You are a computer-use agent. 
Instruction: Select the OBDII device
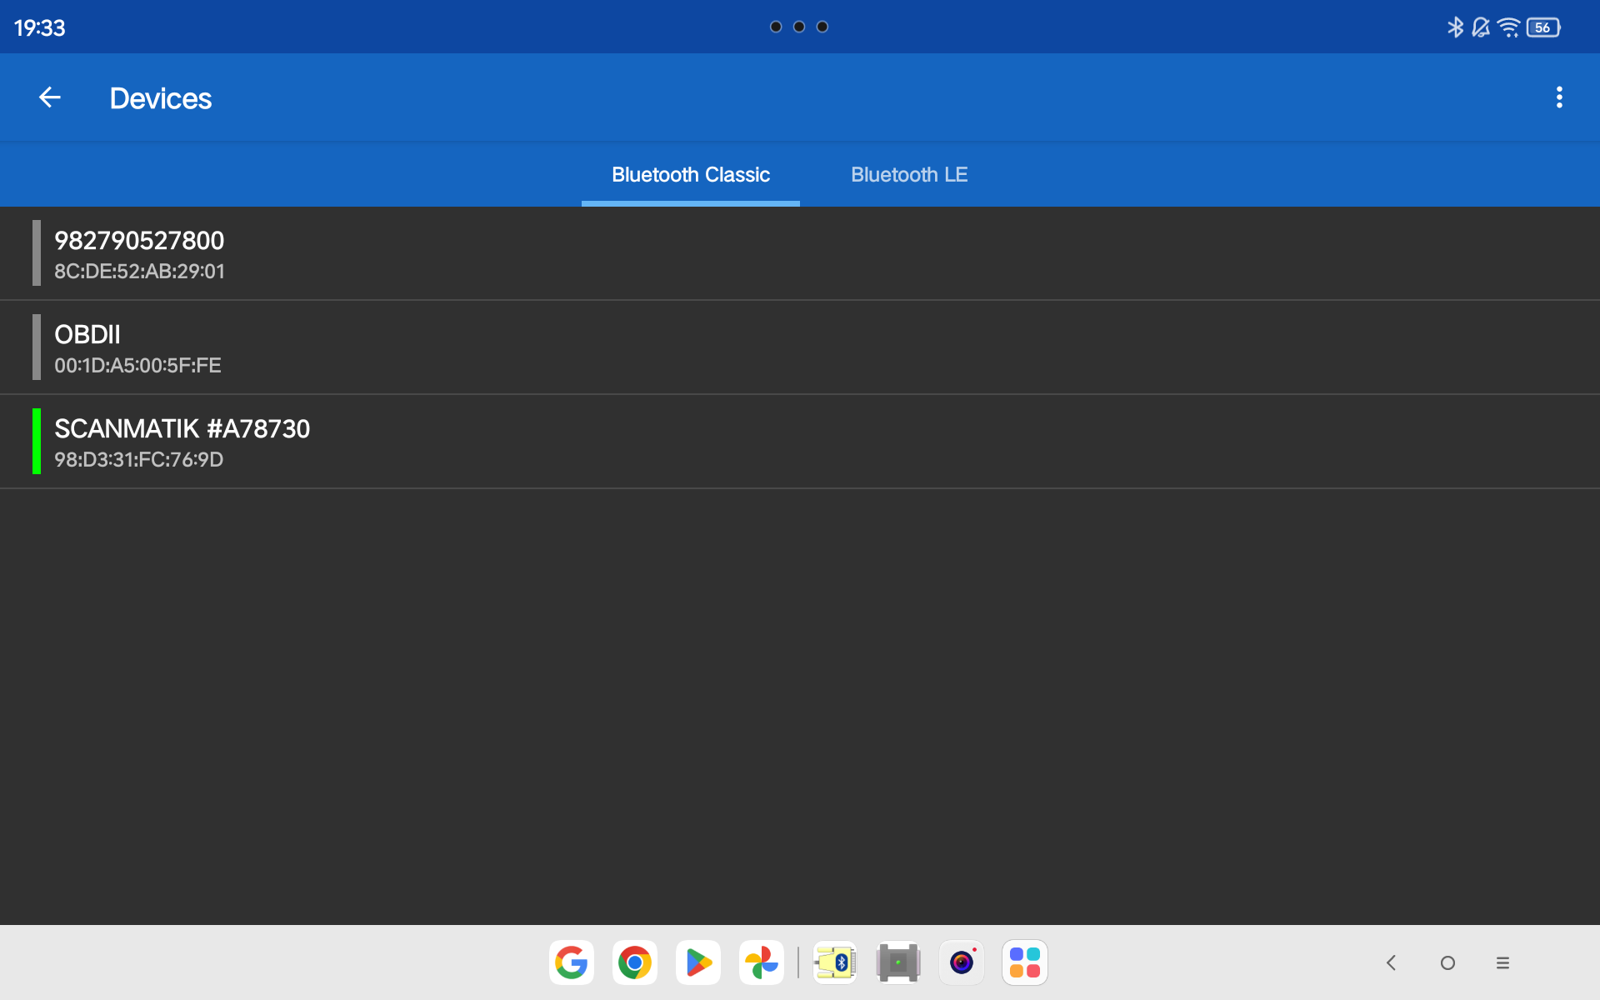tap(800, 347)
